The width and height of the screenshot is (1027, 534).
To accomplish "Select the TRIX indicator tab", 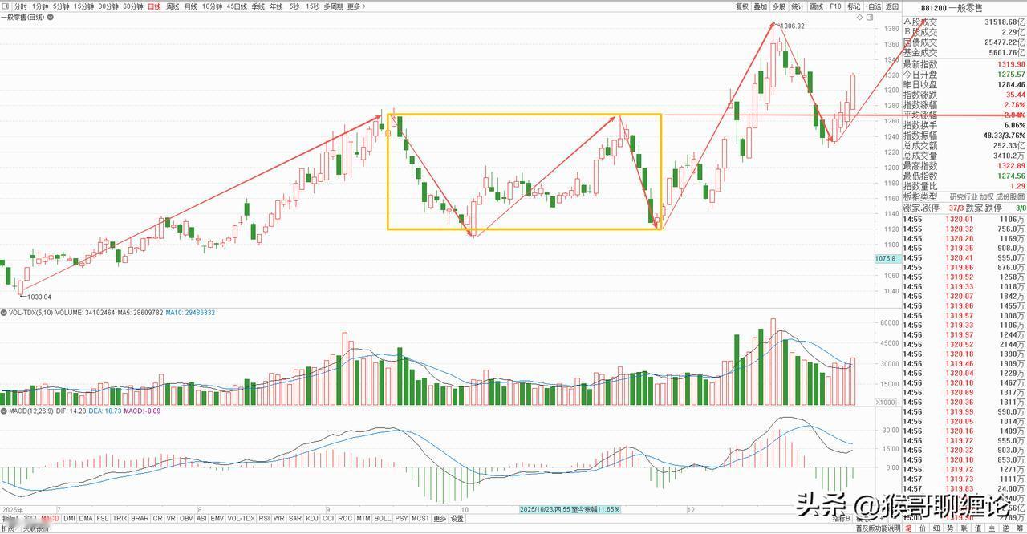I will pyautogui.click(x=120, y=519).
